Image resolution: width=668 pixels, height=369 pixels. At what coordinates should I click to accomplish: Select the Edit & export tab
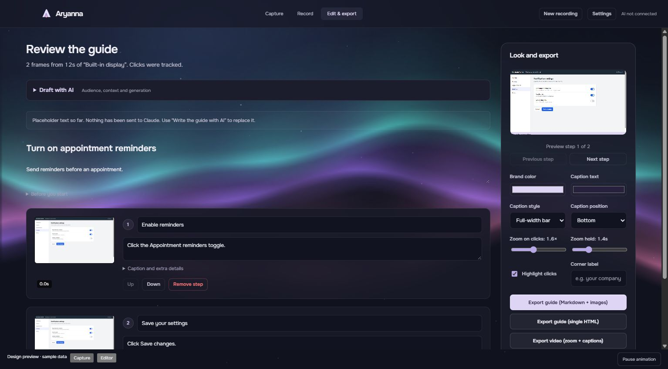click(x=342, y=14)
